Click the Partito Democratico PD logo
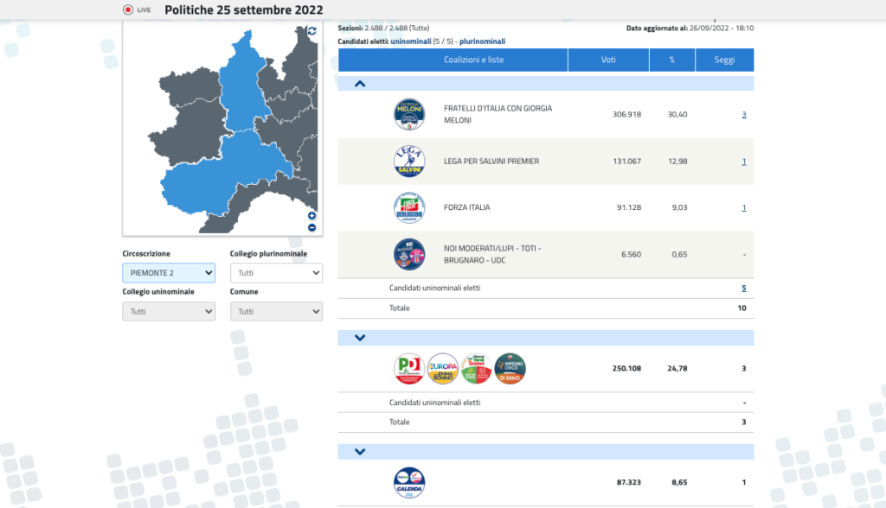The height and width of the screenshot is (508, 886). tap(409, 369)
